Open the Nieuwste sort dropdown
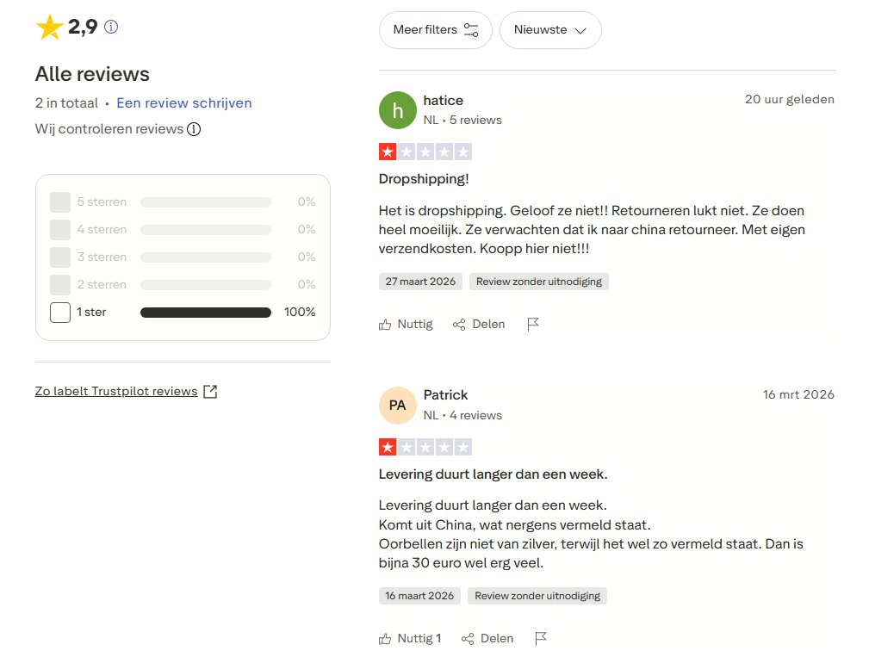869x657 pixels. [x=550, y=30]
